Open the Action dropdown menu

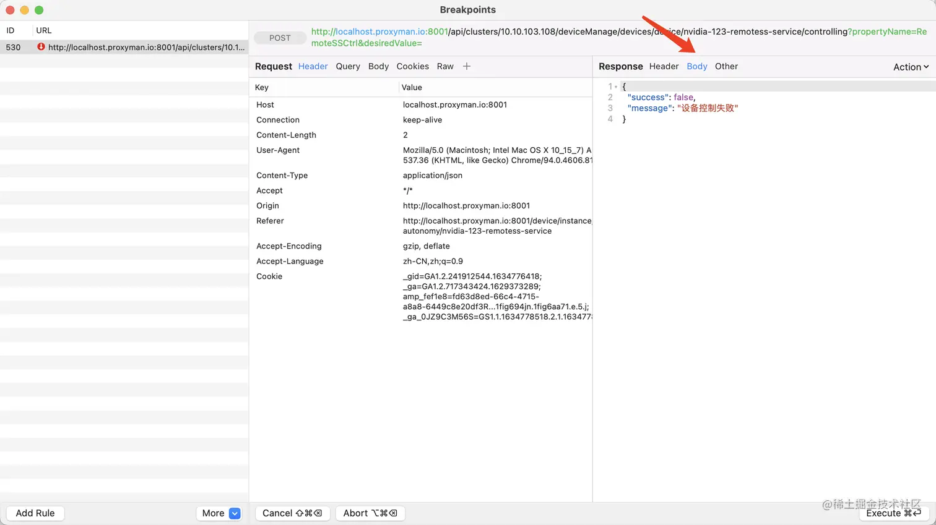(x=911, y=67)
